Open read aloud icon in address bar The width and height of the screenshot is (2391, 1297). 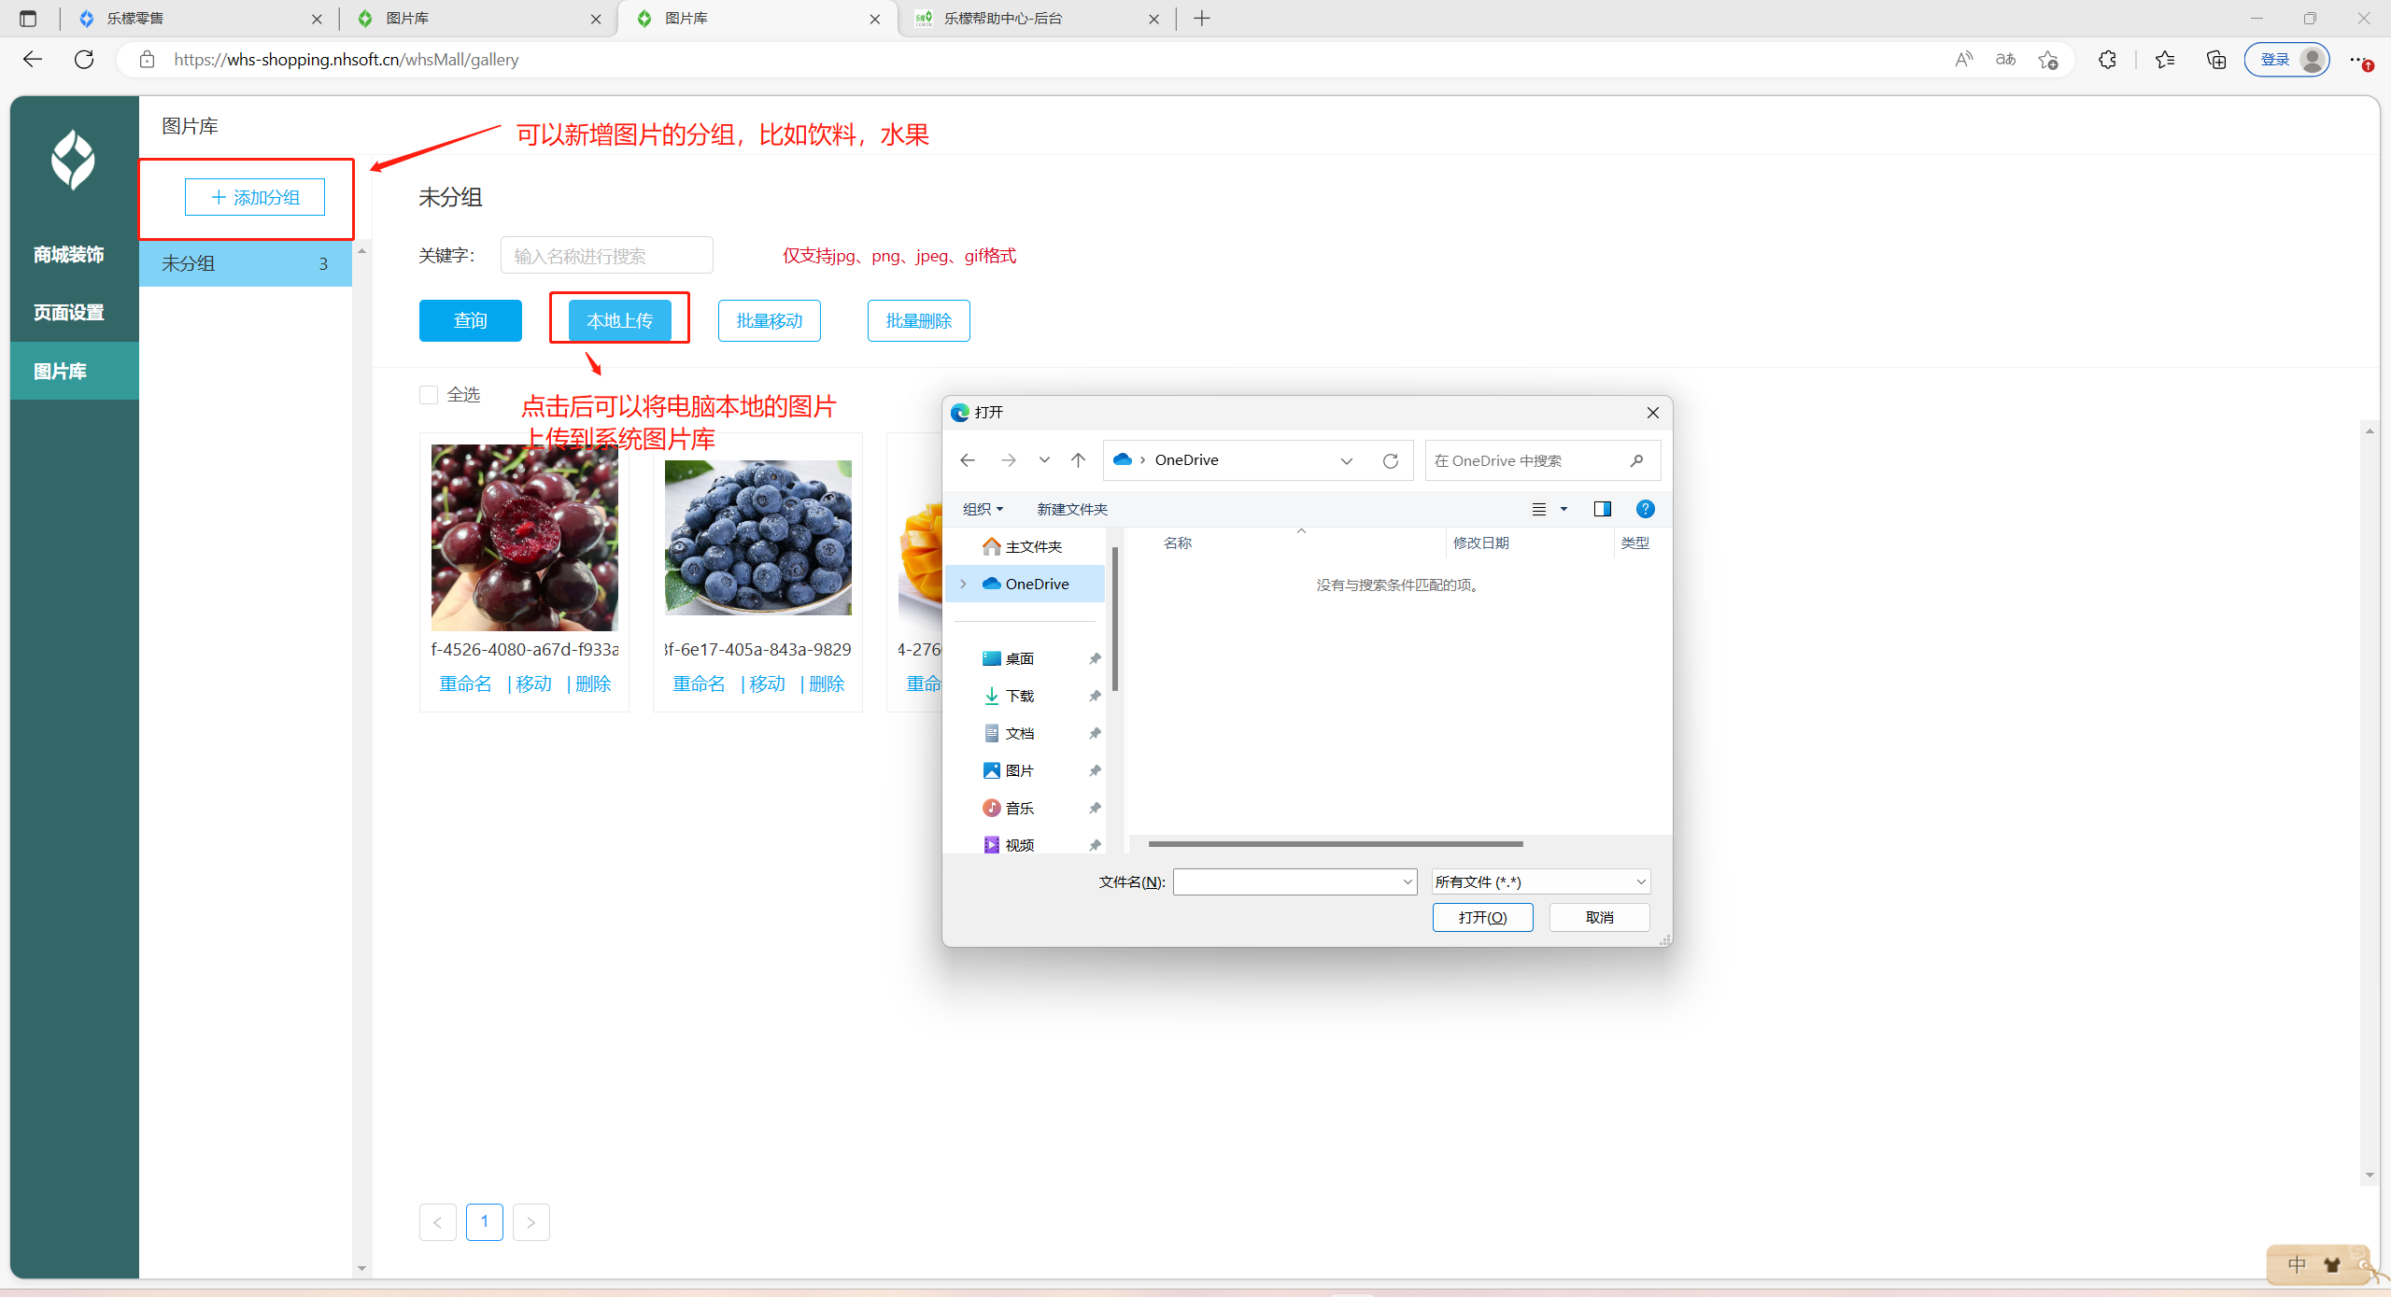point(1963,60)
